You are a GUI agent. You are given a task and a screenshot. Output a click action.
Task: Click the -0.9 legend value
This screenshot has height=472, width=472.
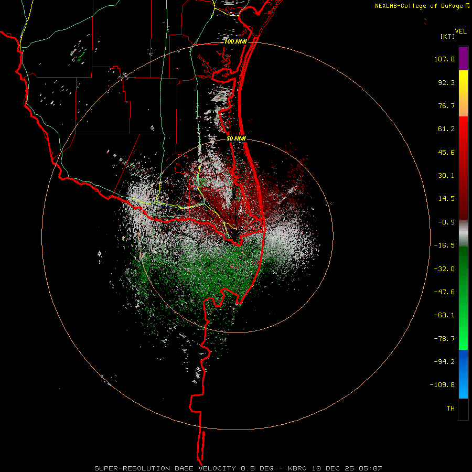(446, 222)
